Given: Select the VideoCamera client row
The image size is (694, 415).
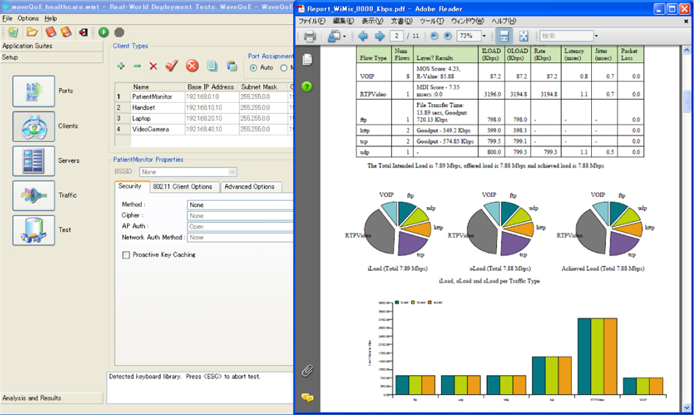Looking at the screenshot, I should pos(203,129).
